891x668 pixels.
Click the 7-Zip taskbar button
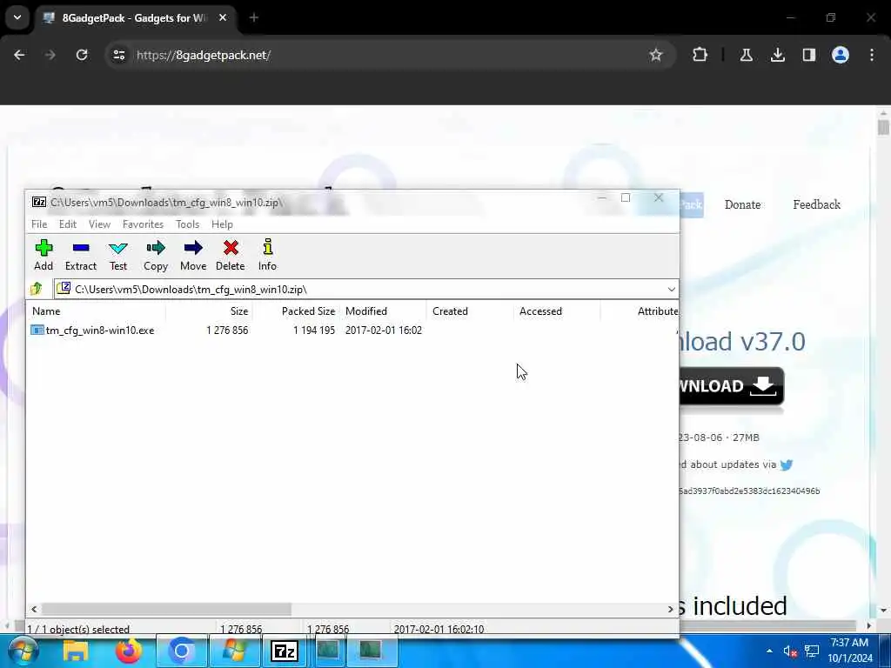pos(285,651)
